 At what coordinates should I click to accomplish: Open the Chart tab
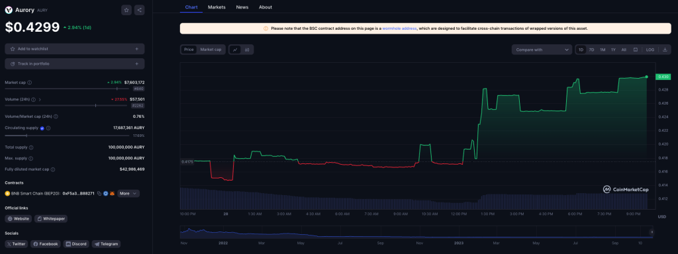(x=191, y=7)
